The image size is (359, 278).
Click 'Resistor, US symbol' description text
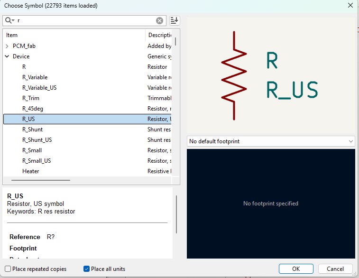(x=36, y=204)
